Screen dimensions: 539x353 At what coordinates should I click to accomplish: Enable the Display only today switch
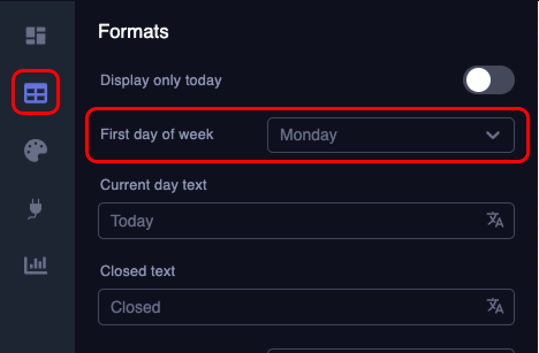tap(488, 80)
